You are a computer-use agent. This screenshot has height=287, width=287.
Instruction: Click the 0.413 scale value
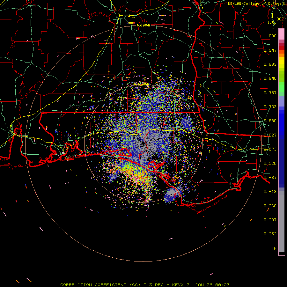pyautogui.click(x=270, y=192)
